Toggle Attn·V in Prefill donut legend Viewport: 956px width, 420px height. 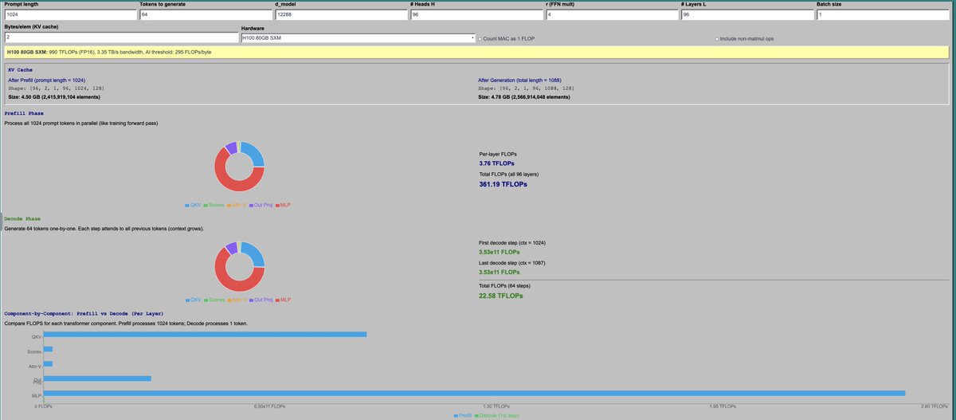pos(237,205)
